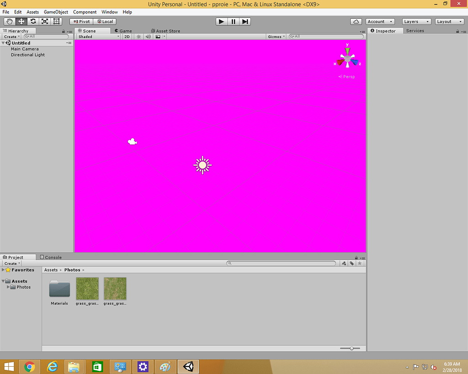The image size is (468, 374).
Task: Select the grass_gras texture thumbnail
Action: pyautogui.click(x=87, y=288)
